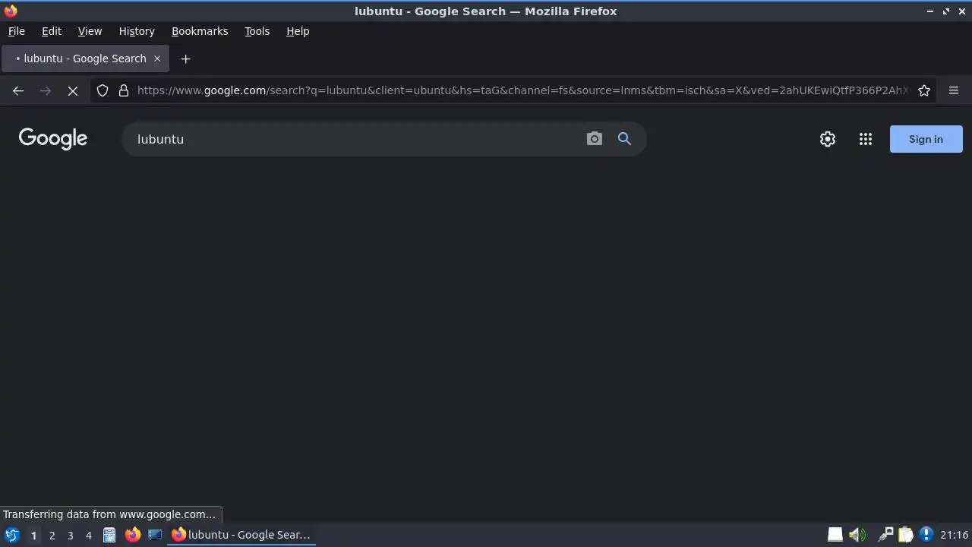
Task: Open tracking protection shield icon
Action: (x=103, y=90)
